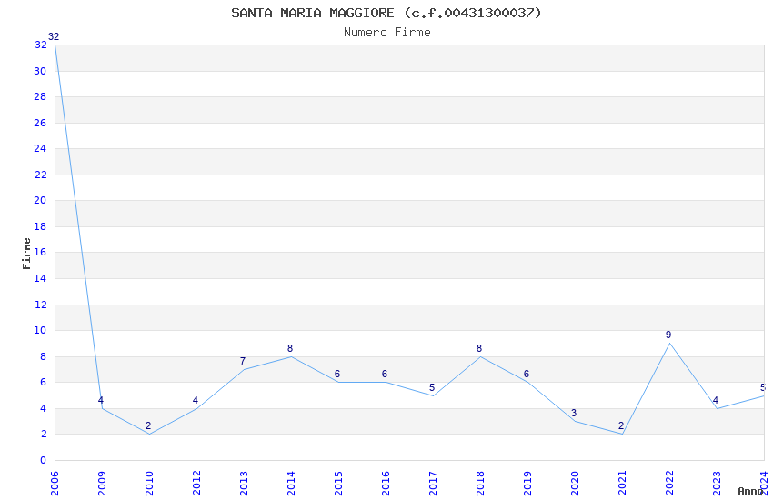Viewport: 773px width, 500px height.
Task: Select the 2012 year label on x-axis
Action: (196, 484)
